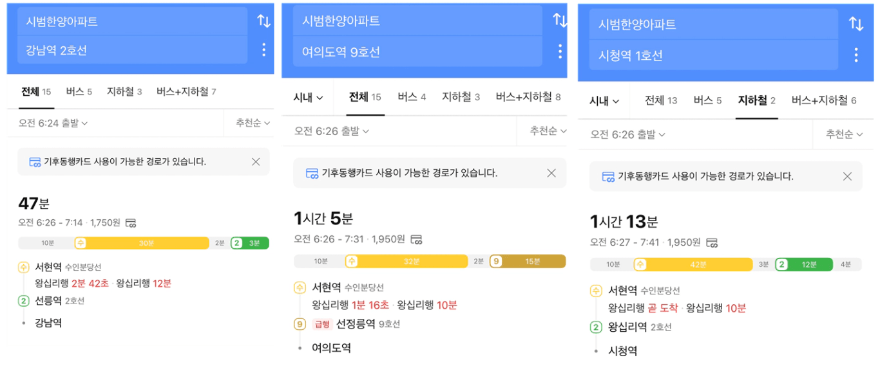Viewport: 880px width, 380px height.
Task: Close 기후동행카드 banner in 여의도역 panel
Action: pyautogui.click(x=551, y=173)
